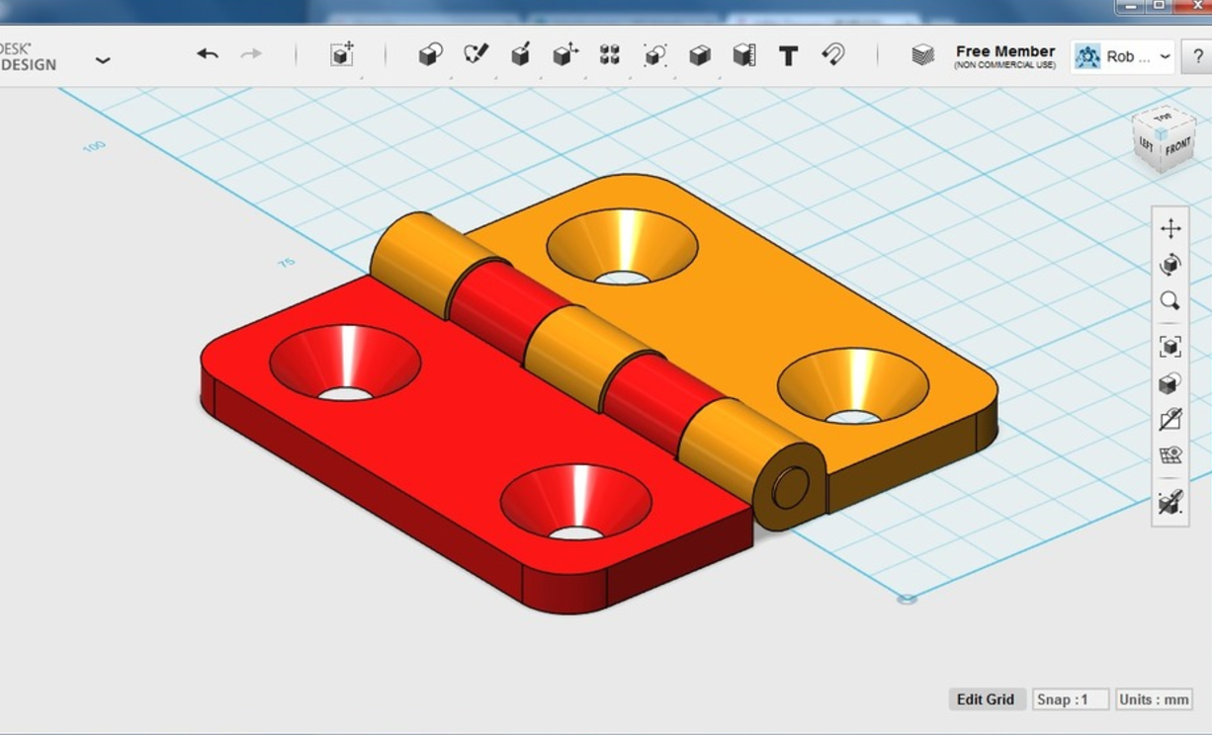Open the Modify tools menu
Screen dimensions: 1212x735
point(565,54)
